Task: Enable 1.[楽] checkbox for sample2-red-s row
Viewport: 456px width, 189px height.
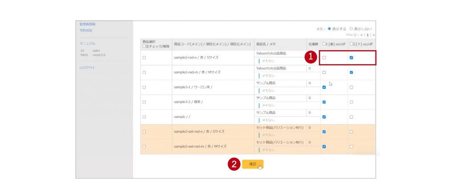Action: (x=324, y=58)
